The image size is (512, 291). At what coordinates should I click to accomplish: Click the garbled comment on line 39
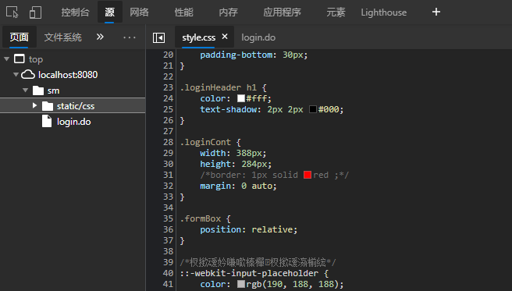tap(258, 262)
